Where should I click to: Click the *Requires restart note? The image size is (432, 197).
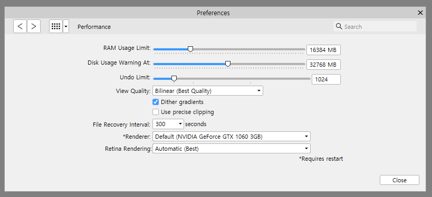point(321,159)
